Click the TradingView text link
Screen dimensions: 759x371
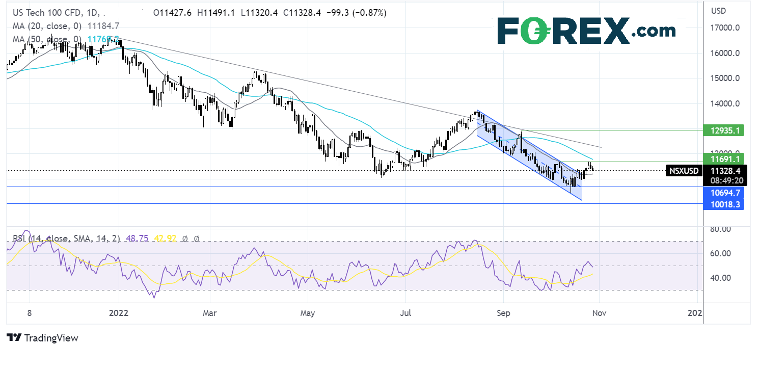(x=51, y=338)
